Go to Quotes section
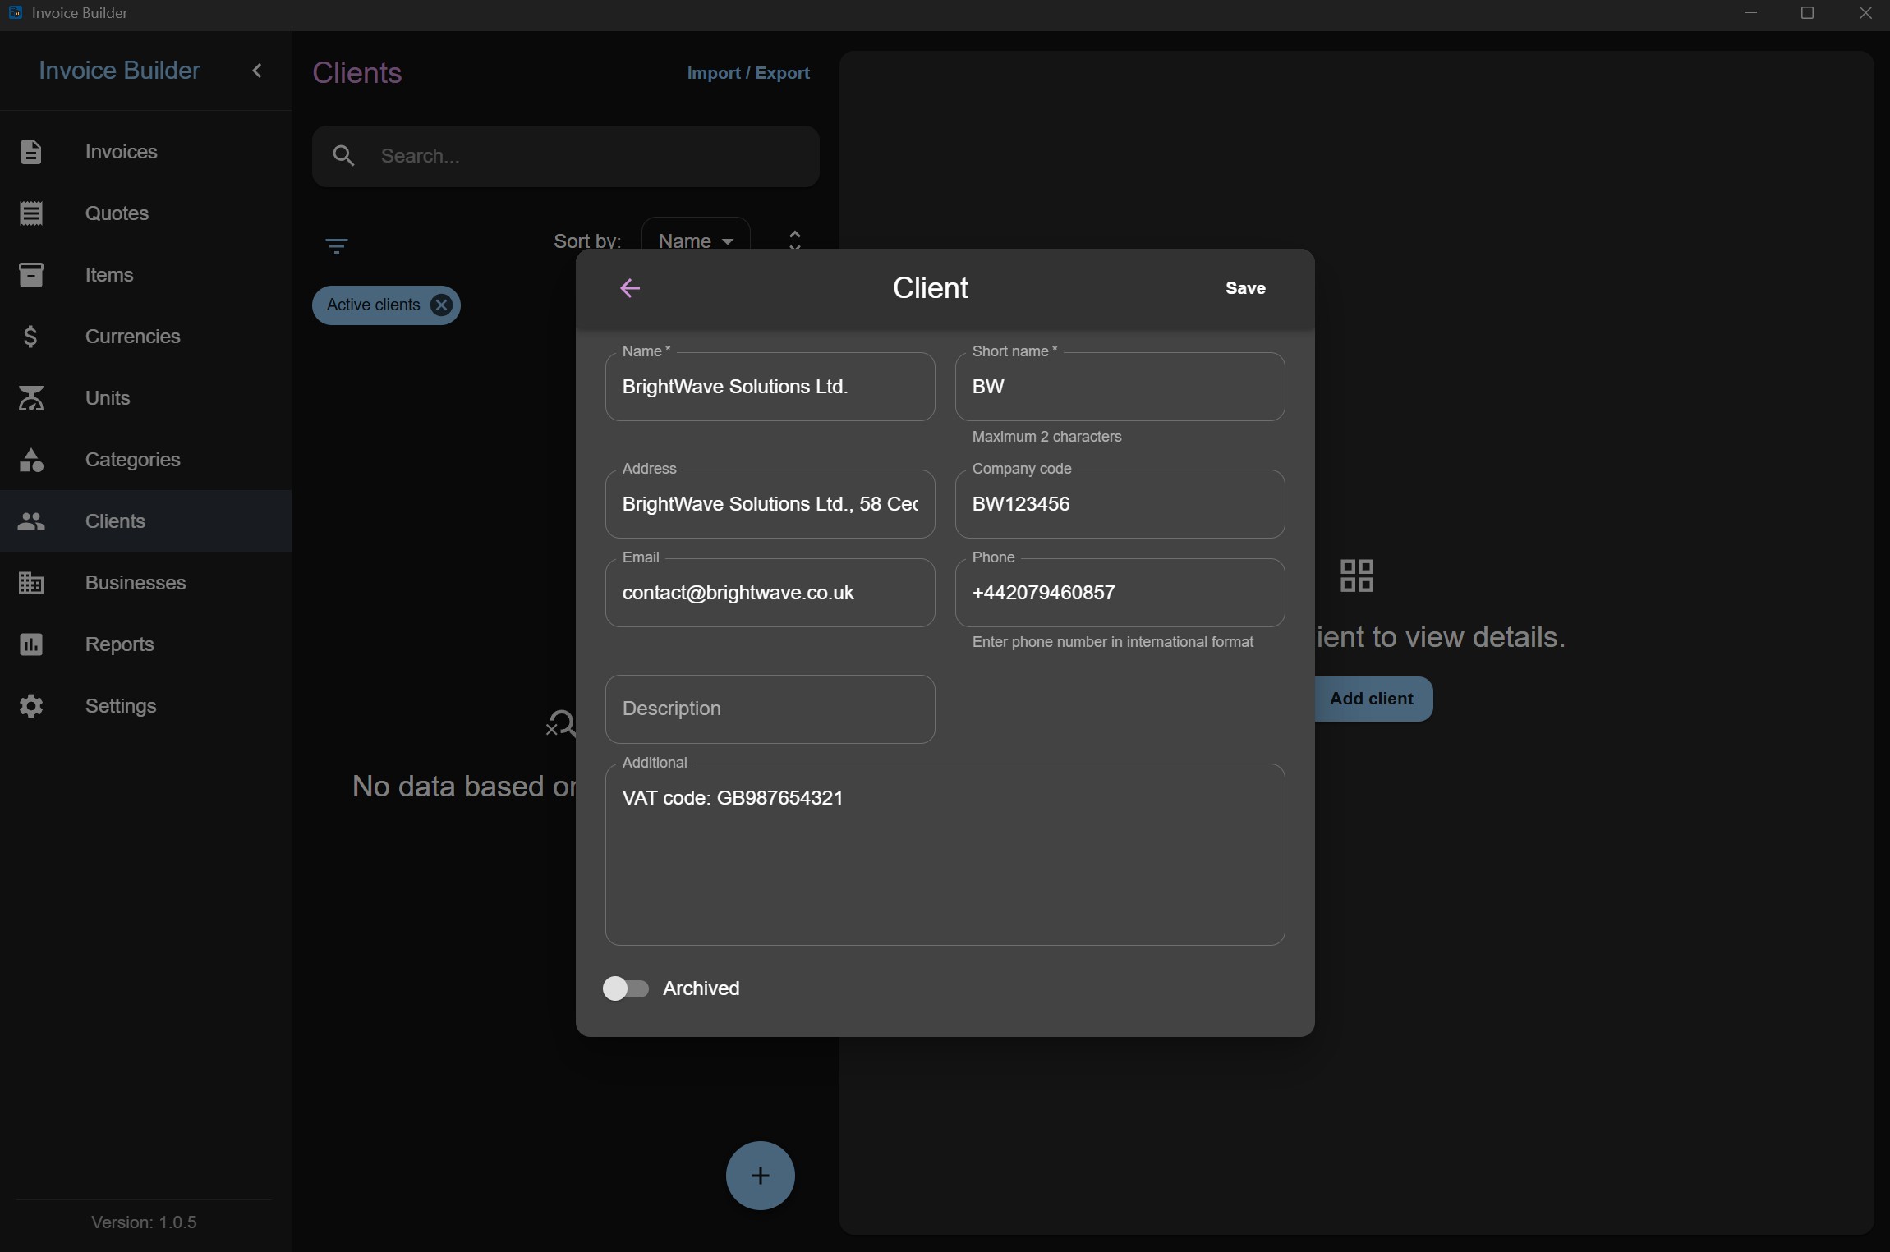 [146, 213]
